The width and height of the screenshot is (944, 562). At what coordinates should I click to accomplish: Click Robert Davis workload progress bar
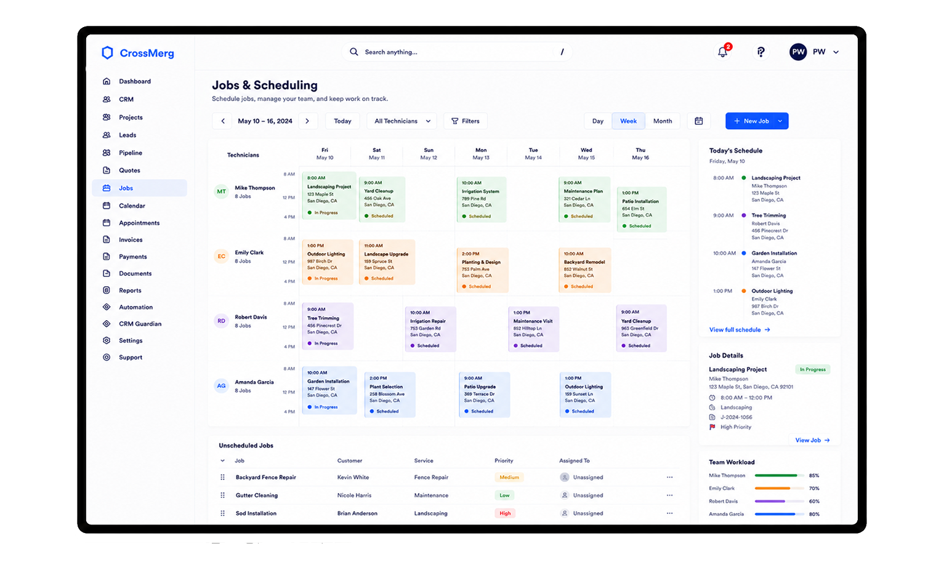point(780,501)
